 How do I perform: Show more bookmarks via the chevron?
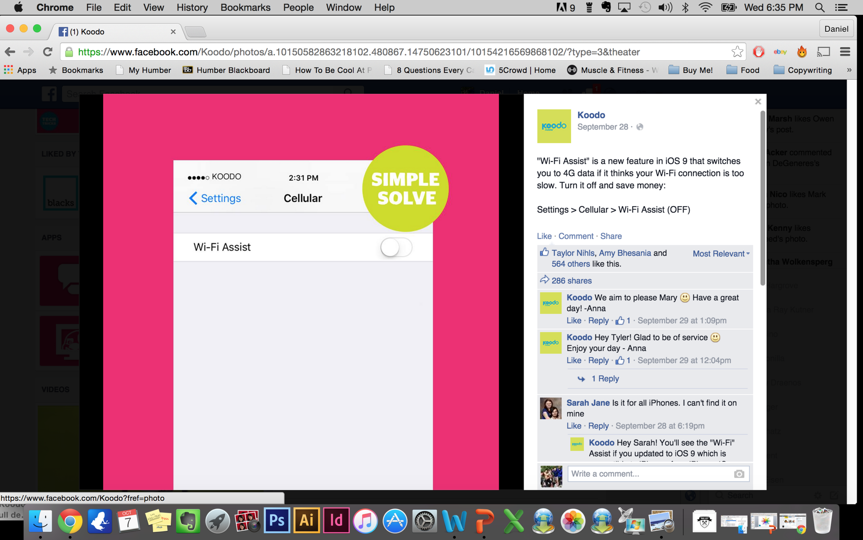pyautogui.click(x=849, y=70)
